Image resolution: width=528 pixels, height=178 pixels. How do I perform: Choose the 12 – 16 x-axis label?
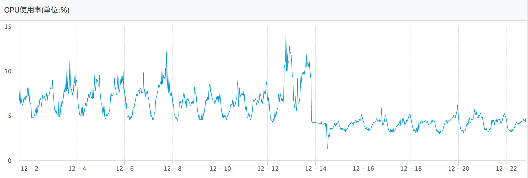pyautogui.click(x=363, y=169)
